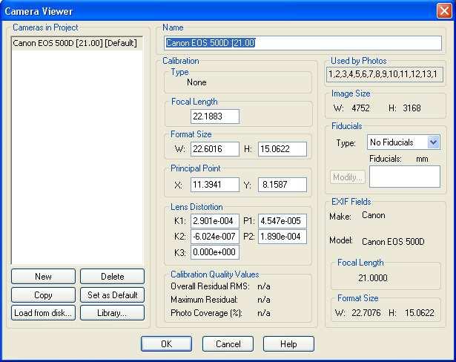Click the Copy camera button

pyautogui.click(x=43, y=294)
